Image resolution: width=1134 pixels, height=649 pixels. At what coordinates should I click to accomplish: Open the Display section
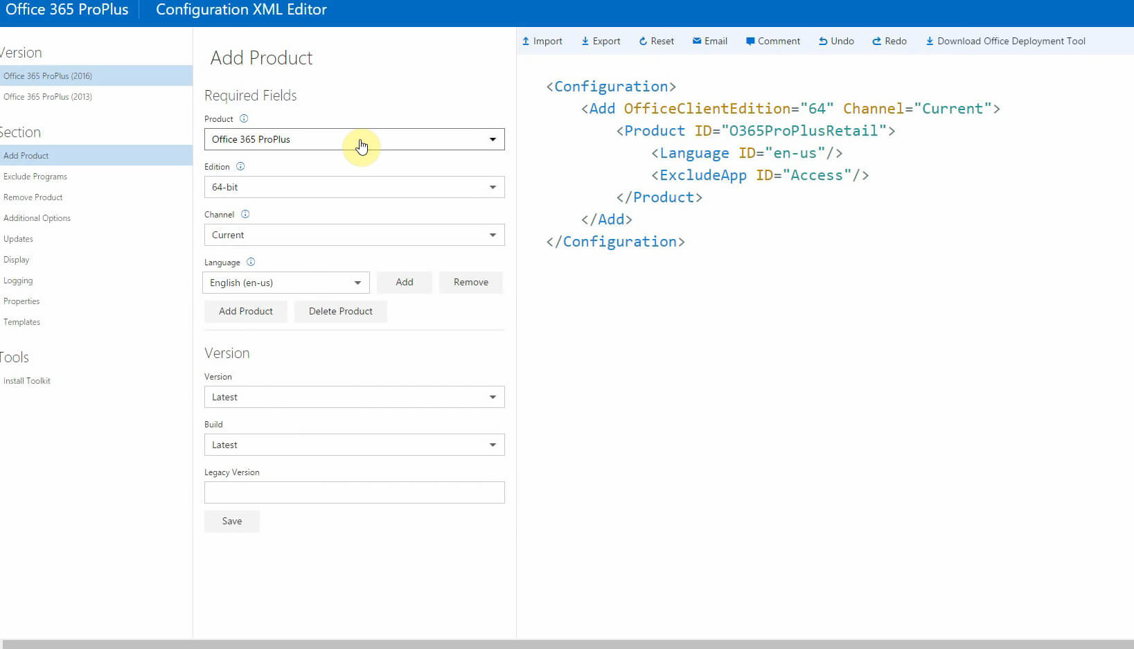pyautogui.click(x=96, y=259)
